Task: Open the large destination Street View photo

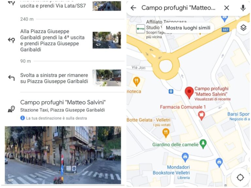Action: (63, 155)
